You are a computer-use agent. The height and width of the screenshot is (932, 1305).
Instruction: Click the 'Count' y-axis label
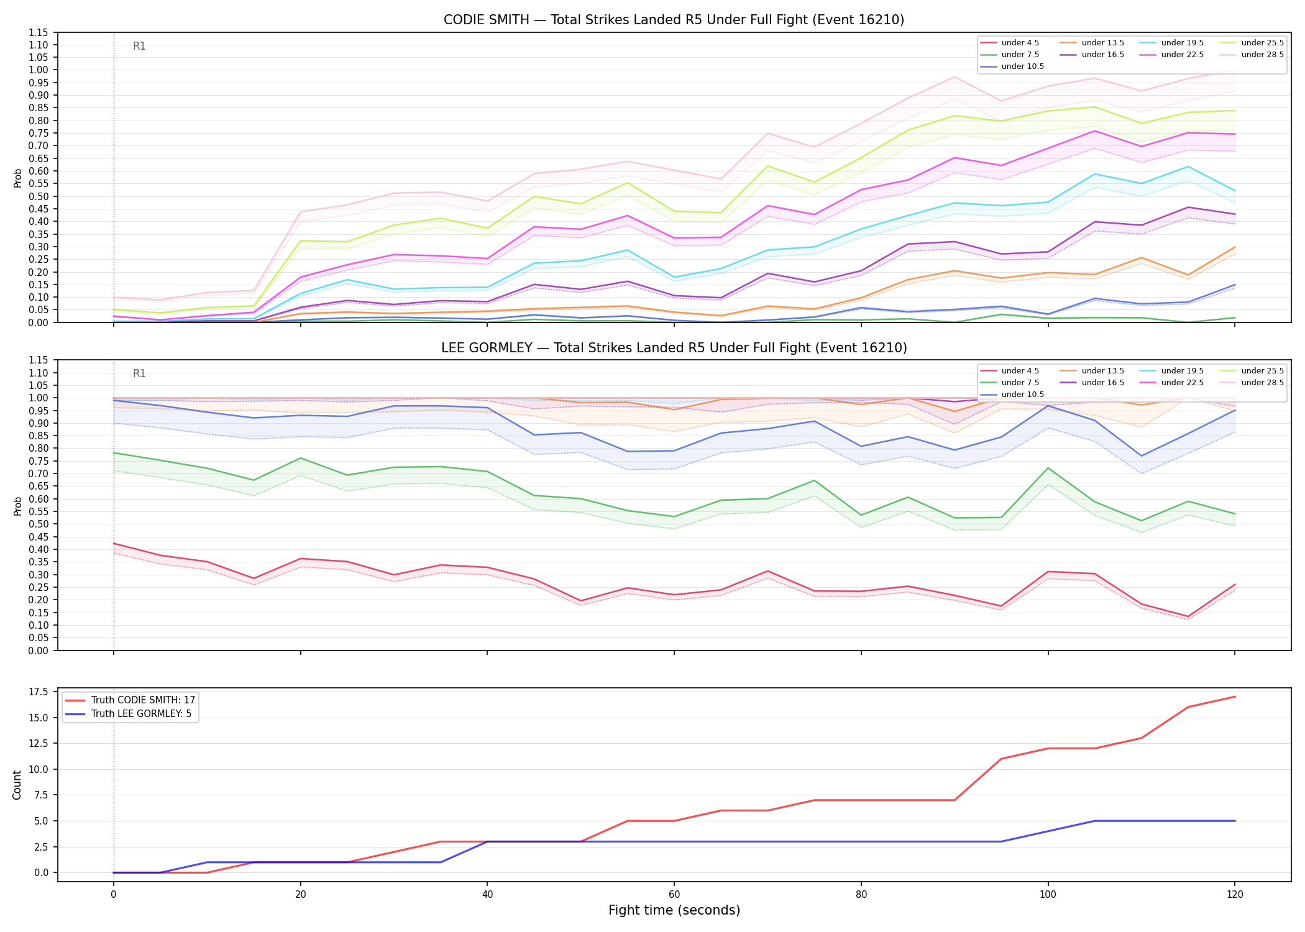click(x=17, y=785)
